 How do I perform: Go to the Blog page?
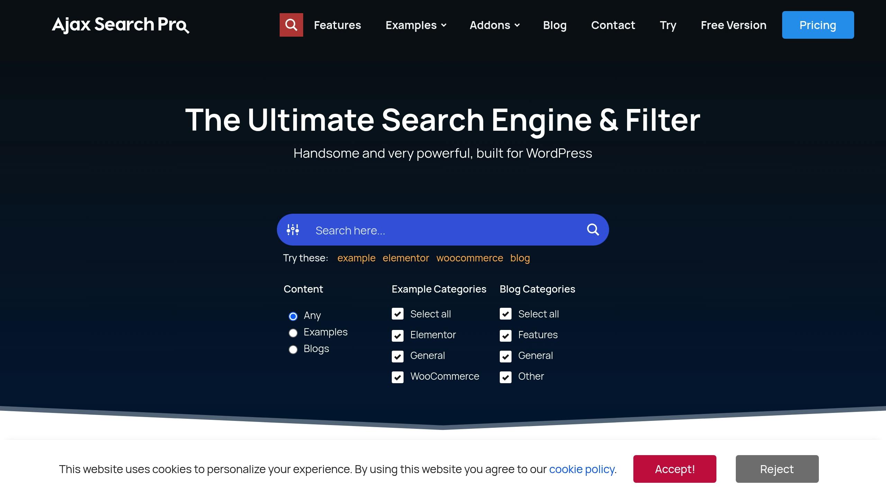(x=555, y=25)
